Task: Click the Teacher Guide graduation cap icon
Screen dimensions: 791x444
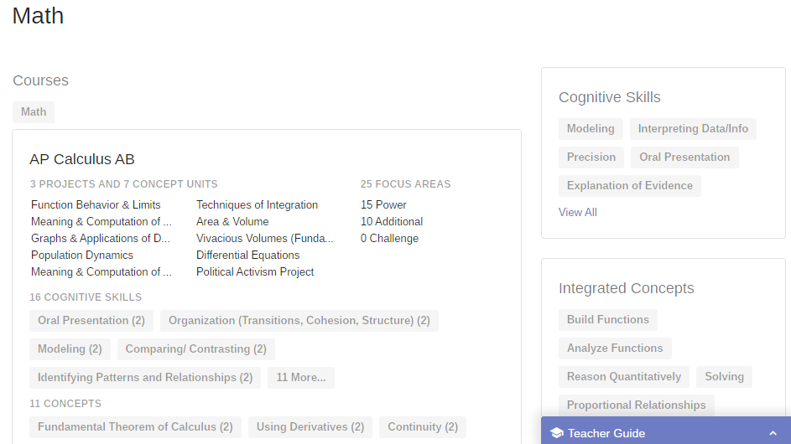Action: 557,433
